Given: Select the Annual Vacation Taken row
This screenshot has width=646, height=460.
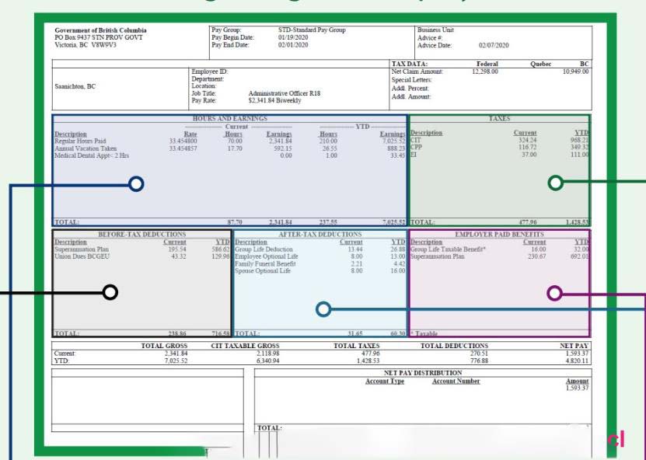Looking at the screenshot, I should [x=86, y=148].
